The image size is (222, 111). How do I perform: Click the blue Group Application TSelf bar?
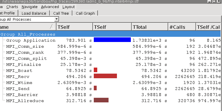[x=112, y=40]
